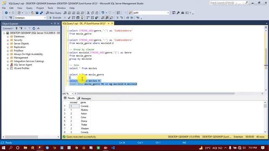
Task: Click the Connect Object Explorer plug icon
Action: (x=17, y=29)
